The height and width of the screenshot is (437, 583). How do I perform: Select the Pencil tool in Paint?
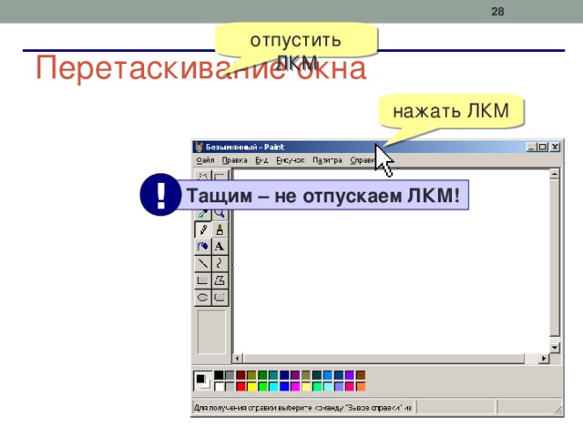click(x=202, y=229)
